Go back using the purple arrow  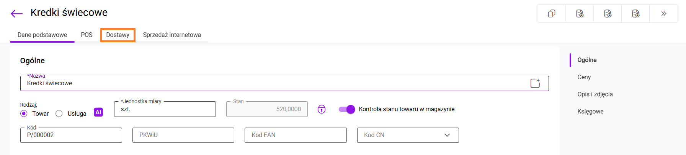point(17,14)
